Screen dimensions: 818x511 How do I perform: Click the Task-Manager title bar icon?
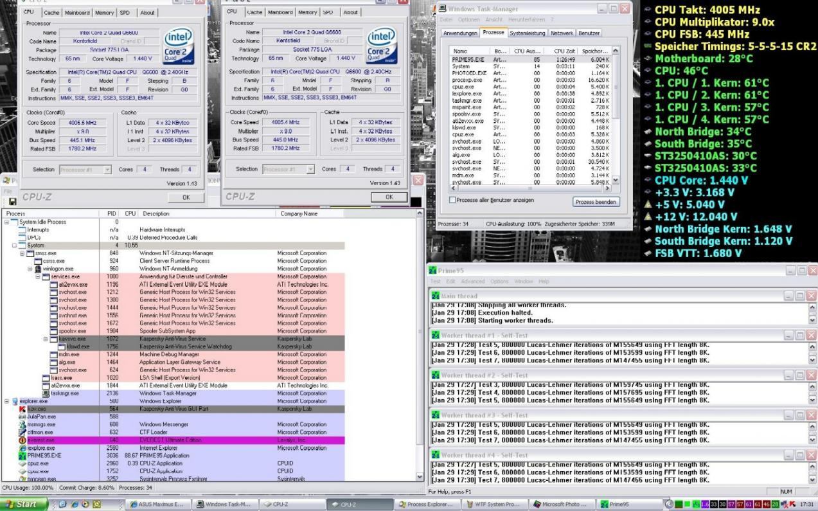click(x=442, y=9)
